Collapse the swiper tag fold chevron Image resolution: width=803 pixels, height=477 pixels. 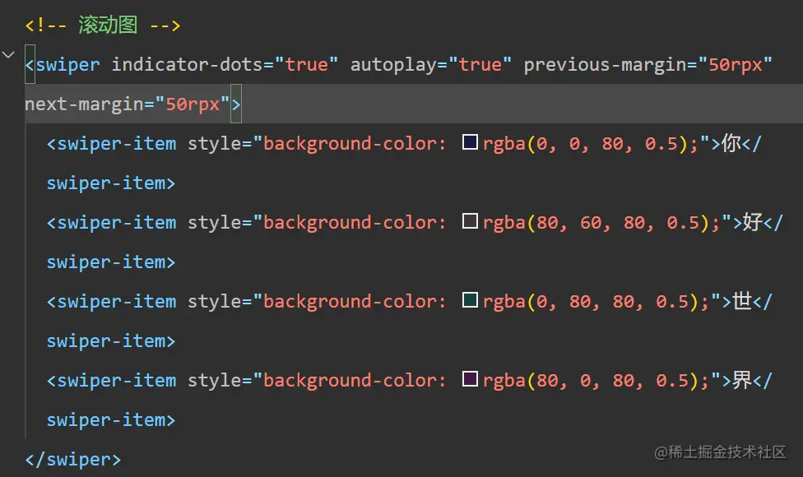[x=8, y=54]
